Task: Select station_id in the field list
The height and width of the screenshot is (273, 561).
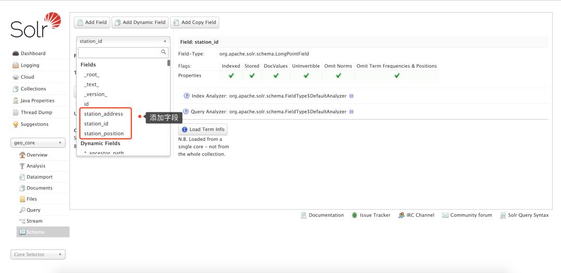Action: coord(96,124)
